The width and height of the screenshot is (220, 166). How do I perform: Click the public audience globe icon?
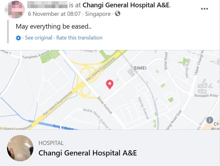pos(118,13)
